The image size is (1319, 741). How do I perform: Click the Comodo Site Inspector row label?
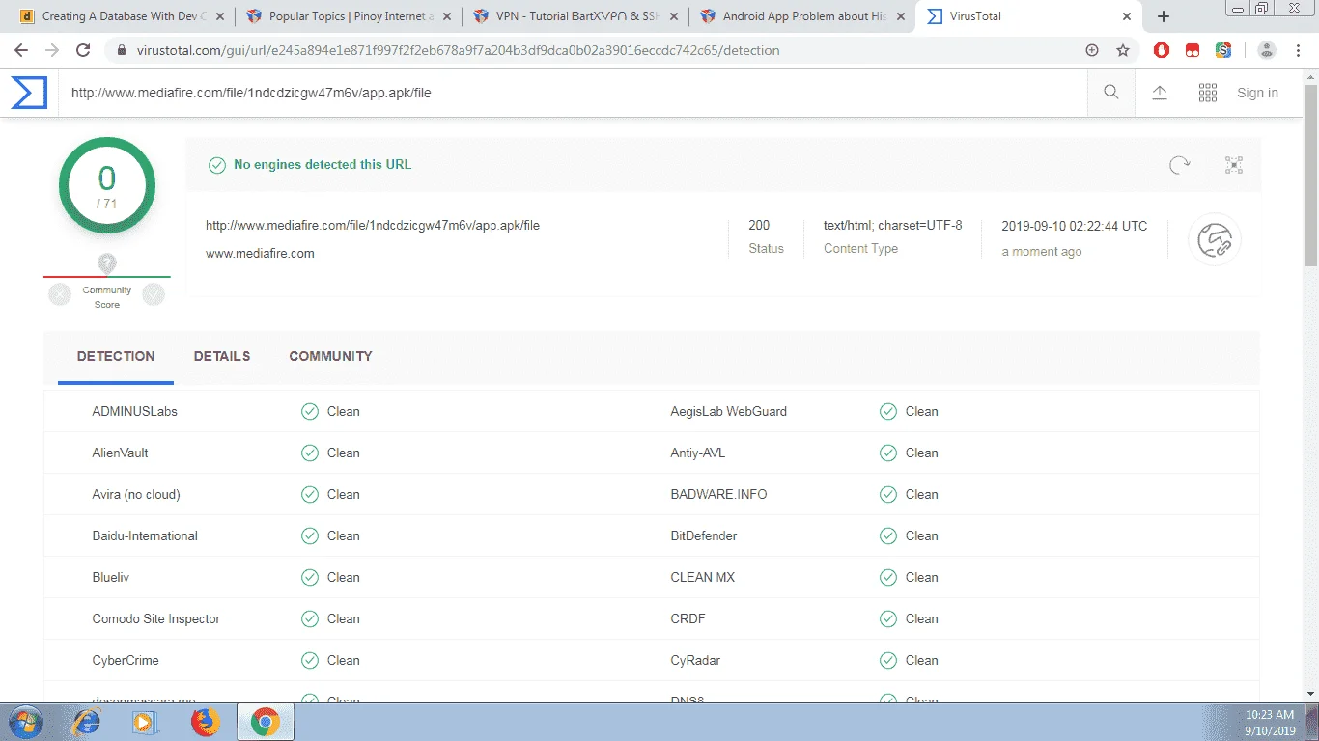156,619
